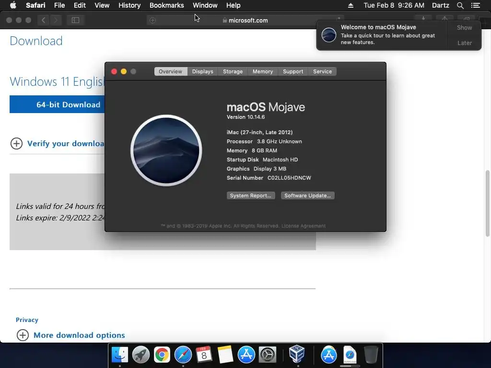
Task: Open Calendar in the Dock
Action: click(x=204, y=355)
